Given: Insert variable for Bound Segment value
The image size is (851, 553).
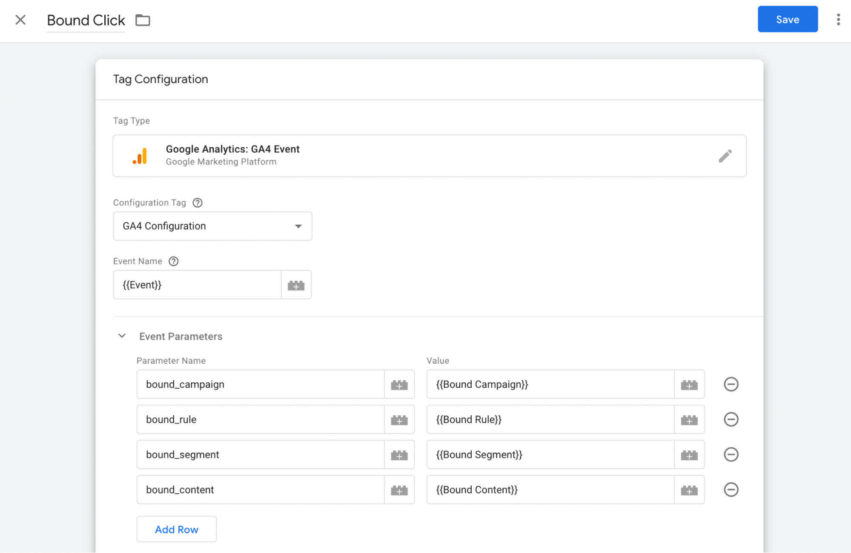Looking at the screenshot, I should click(689, 455).
